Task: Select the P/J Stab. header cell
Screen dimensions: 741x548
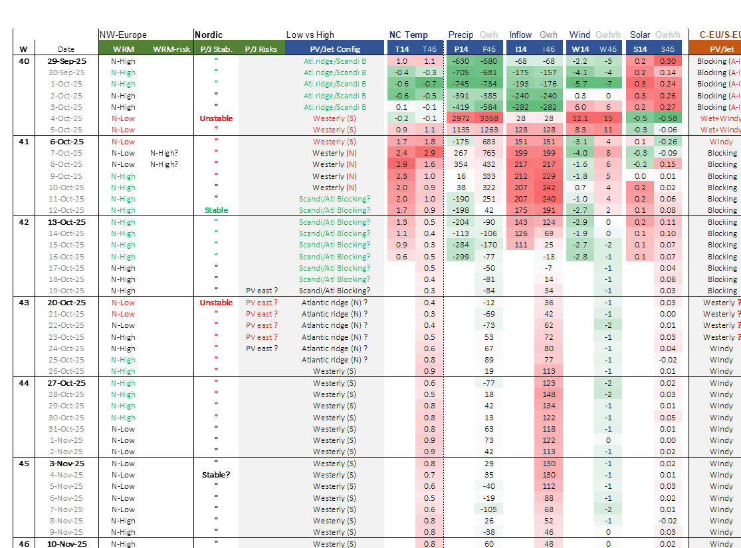Action: [x=216, y=49]
